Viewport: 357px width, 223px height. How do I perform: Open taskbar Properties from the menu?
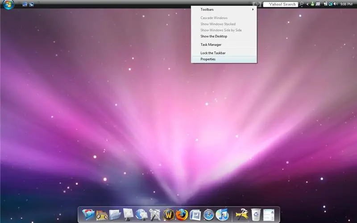(x=224, y=59)
